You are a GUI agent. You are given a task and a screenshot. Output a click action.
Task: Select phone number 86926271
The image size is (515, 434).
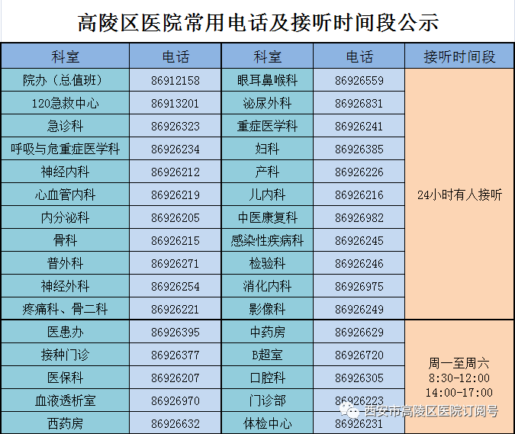coord(175,264)
